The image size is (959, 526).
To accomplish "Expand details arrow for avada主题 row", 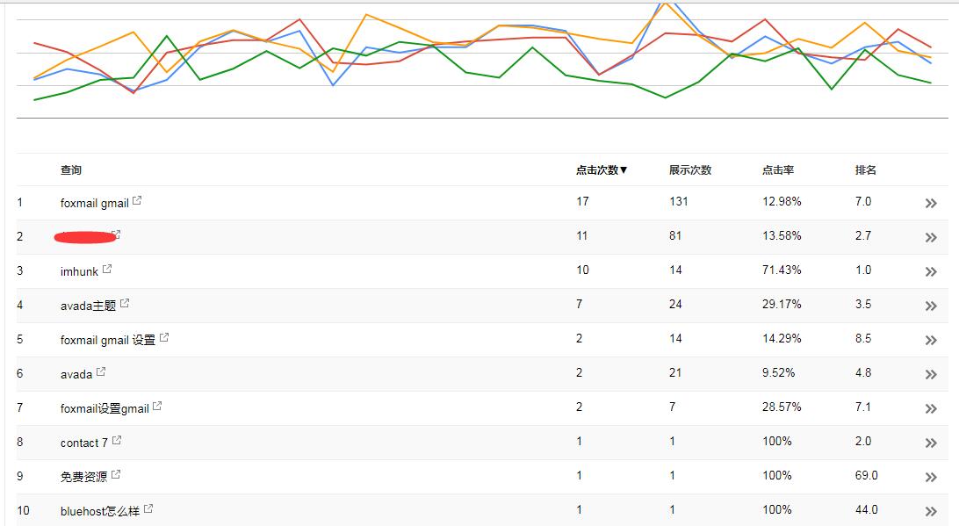I will point(931,306).
